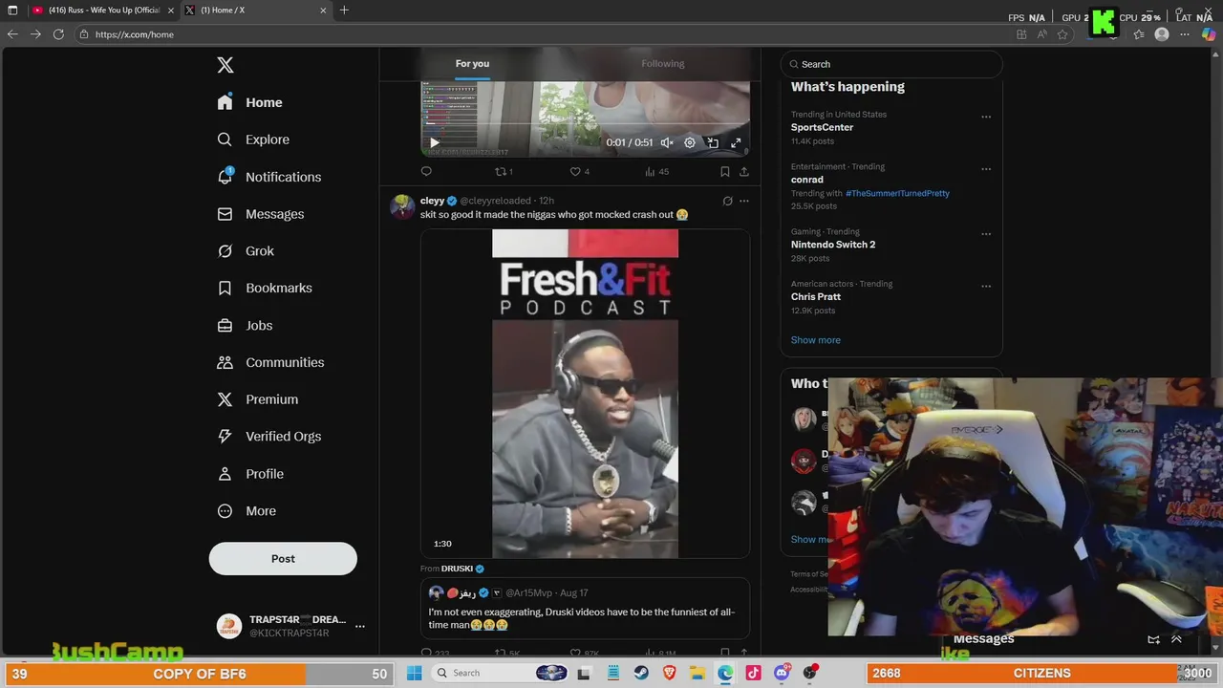Open options for Nintendo Switch 2 trend
This screenshot has width=1223, height=688.
(x=986, y=234)
